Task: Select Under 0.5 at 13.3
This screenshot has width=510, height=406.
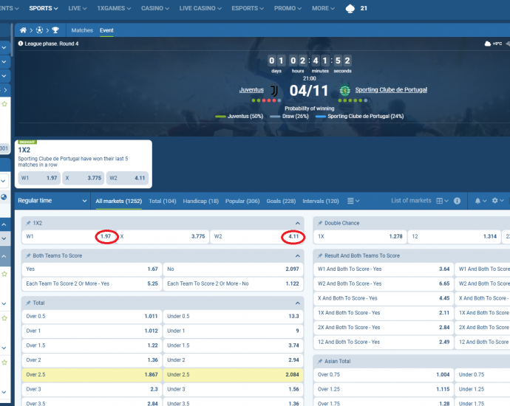Action: (233, 316)
